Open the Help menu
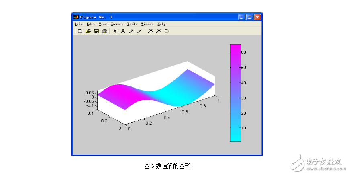This screenshot has width=349, height=175. click(x=161, y=24)
